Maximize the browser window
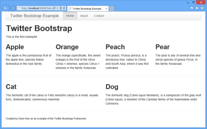 pos(193,2)
